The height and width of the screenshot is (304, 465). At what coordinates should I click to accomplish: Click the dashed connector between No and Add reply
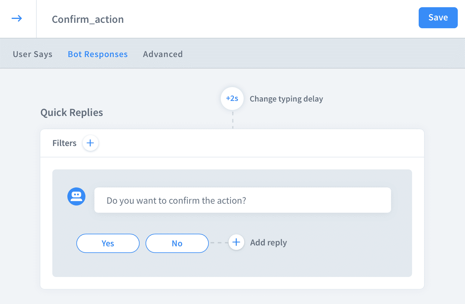pos(218,243)
